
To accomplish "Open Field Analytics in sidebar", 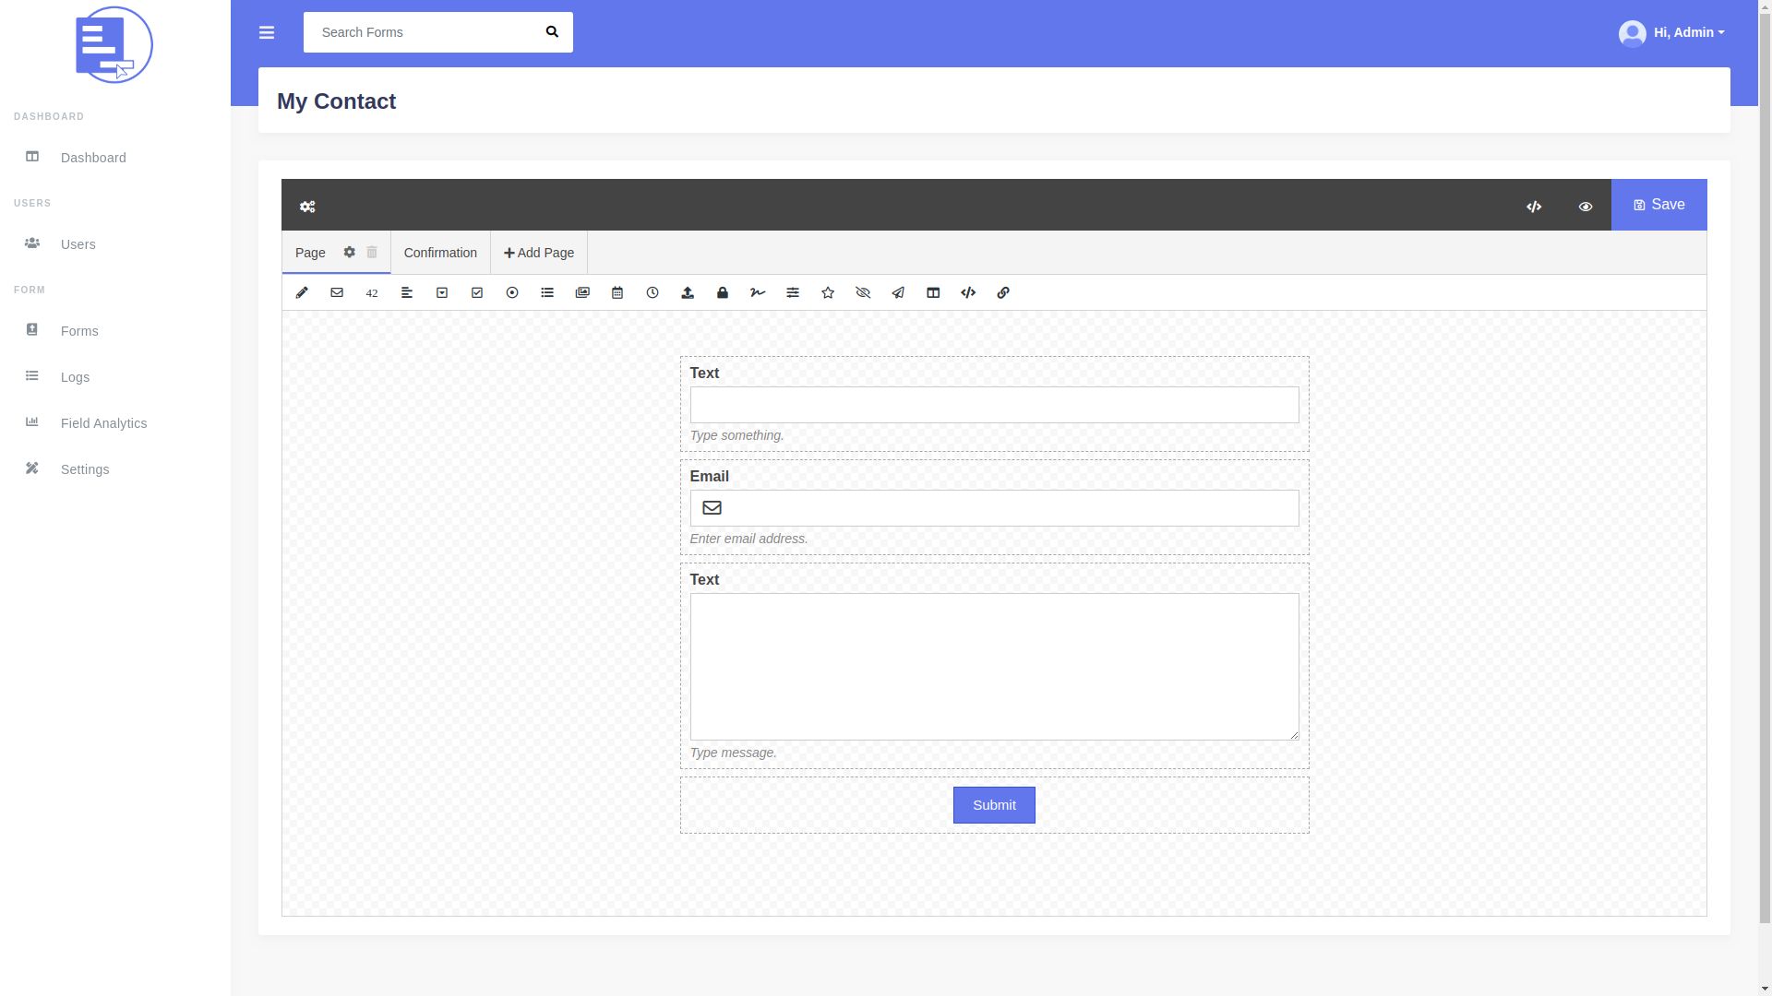I will 103,423.
